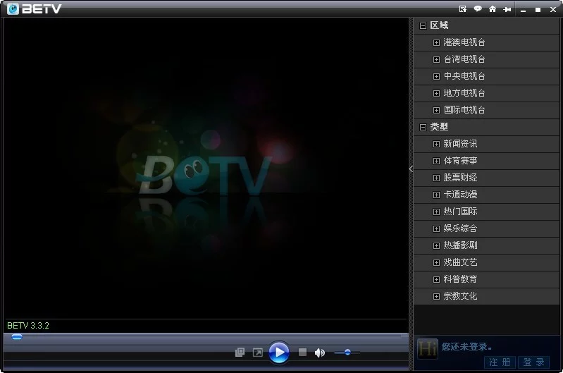Select the 区域 heading text
563x373 pixels.
[439, 25]
